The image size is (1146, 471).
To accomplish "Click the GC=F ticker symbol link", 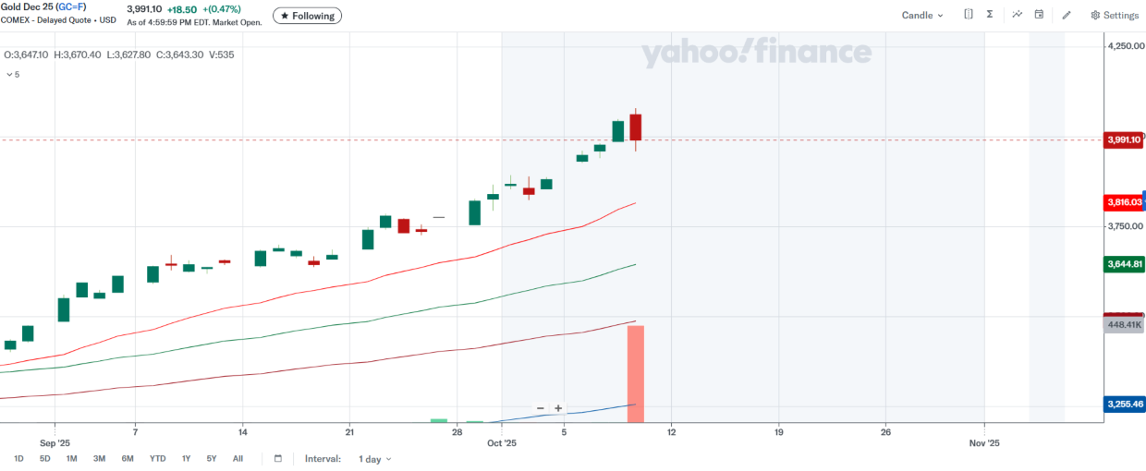I will coord(70,7).
